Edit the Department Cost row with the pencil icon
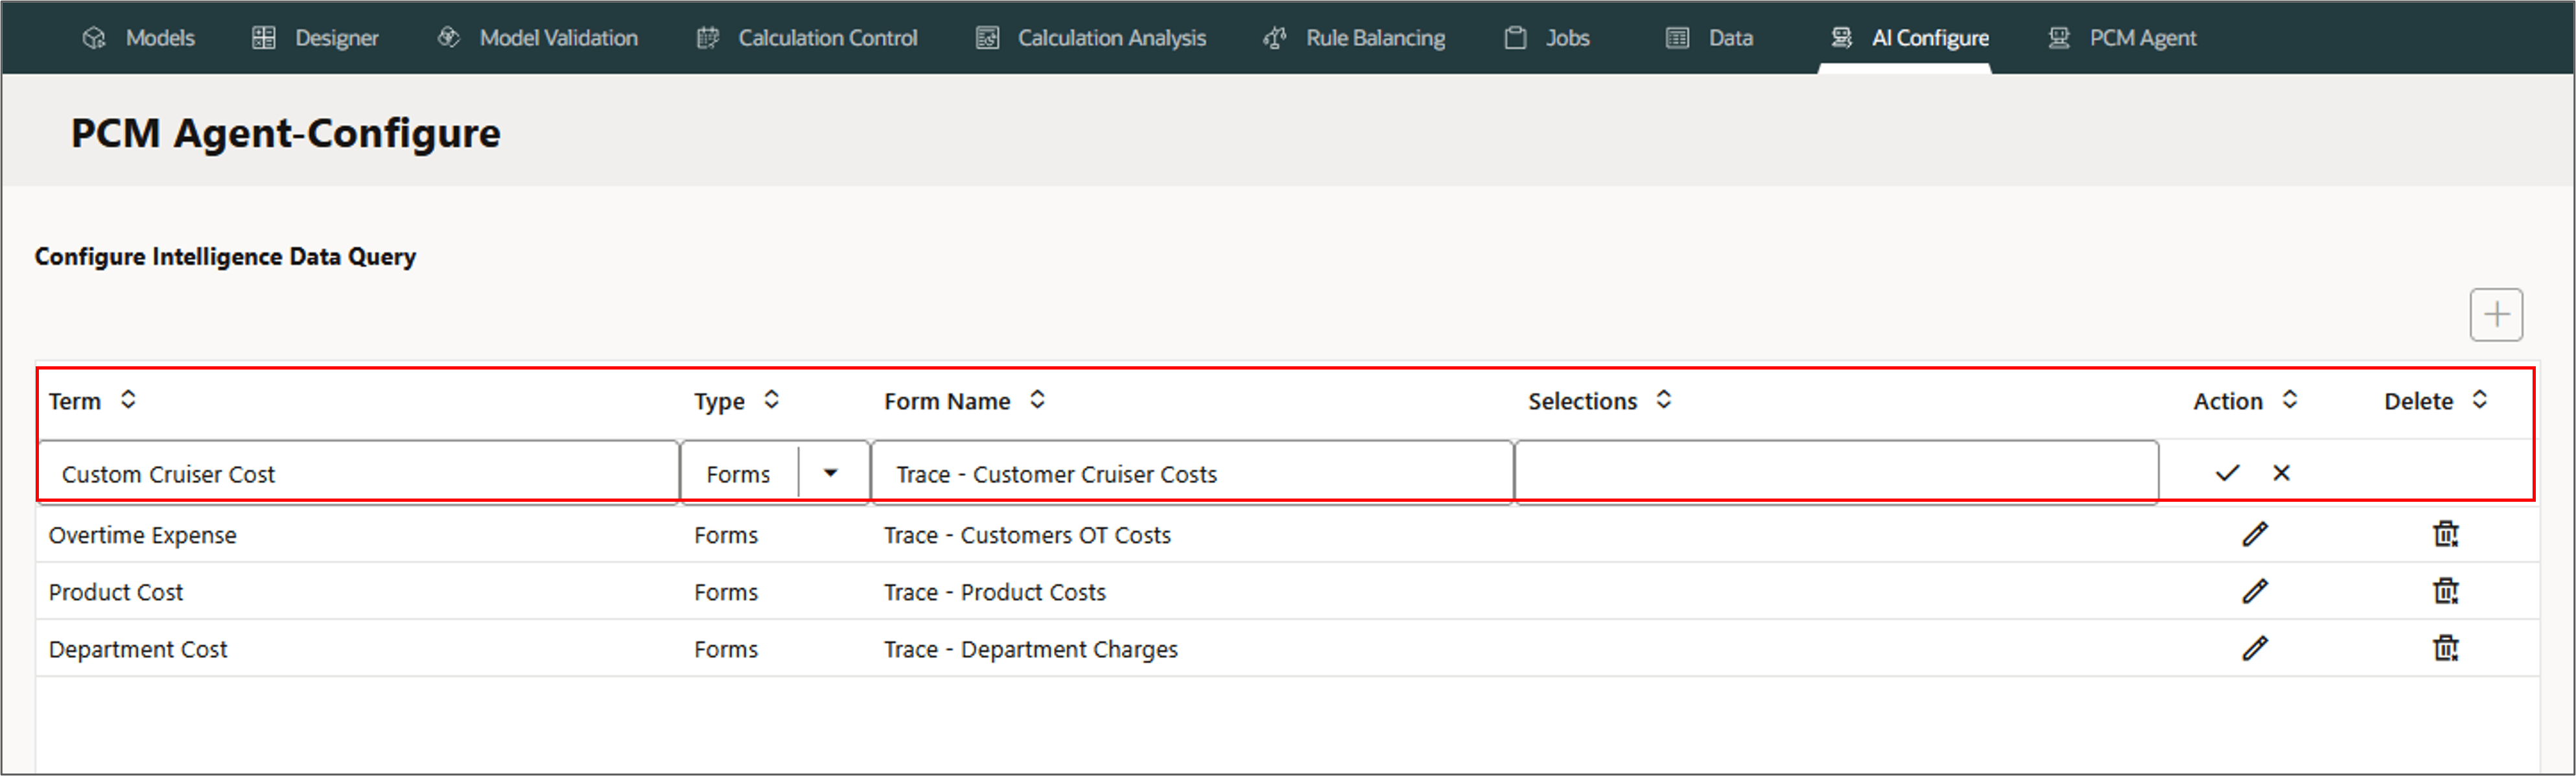The height and width of the screenshot is (776, 2576). [2254, 649]
